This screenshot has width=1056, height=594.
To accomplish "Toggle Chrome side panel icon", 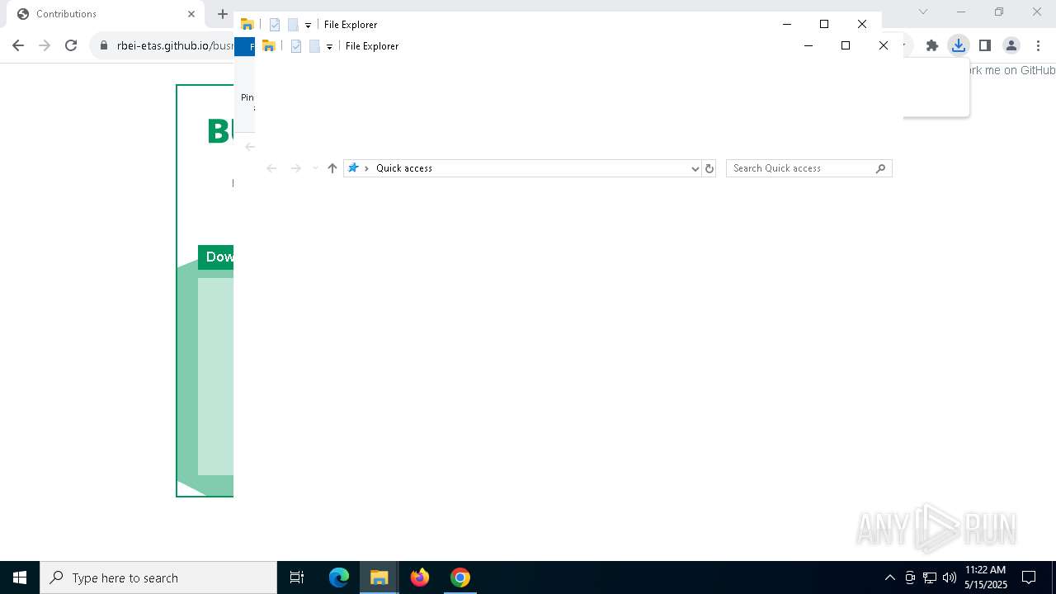I will coord(985,46).
